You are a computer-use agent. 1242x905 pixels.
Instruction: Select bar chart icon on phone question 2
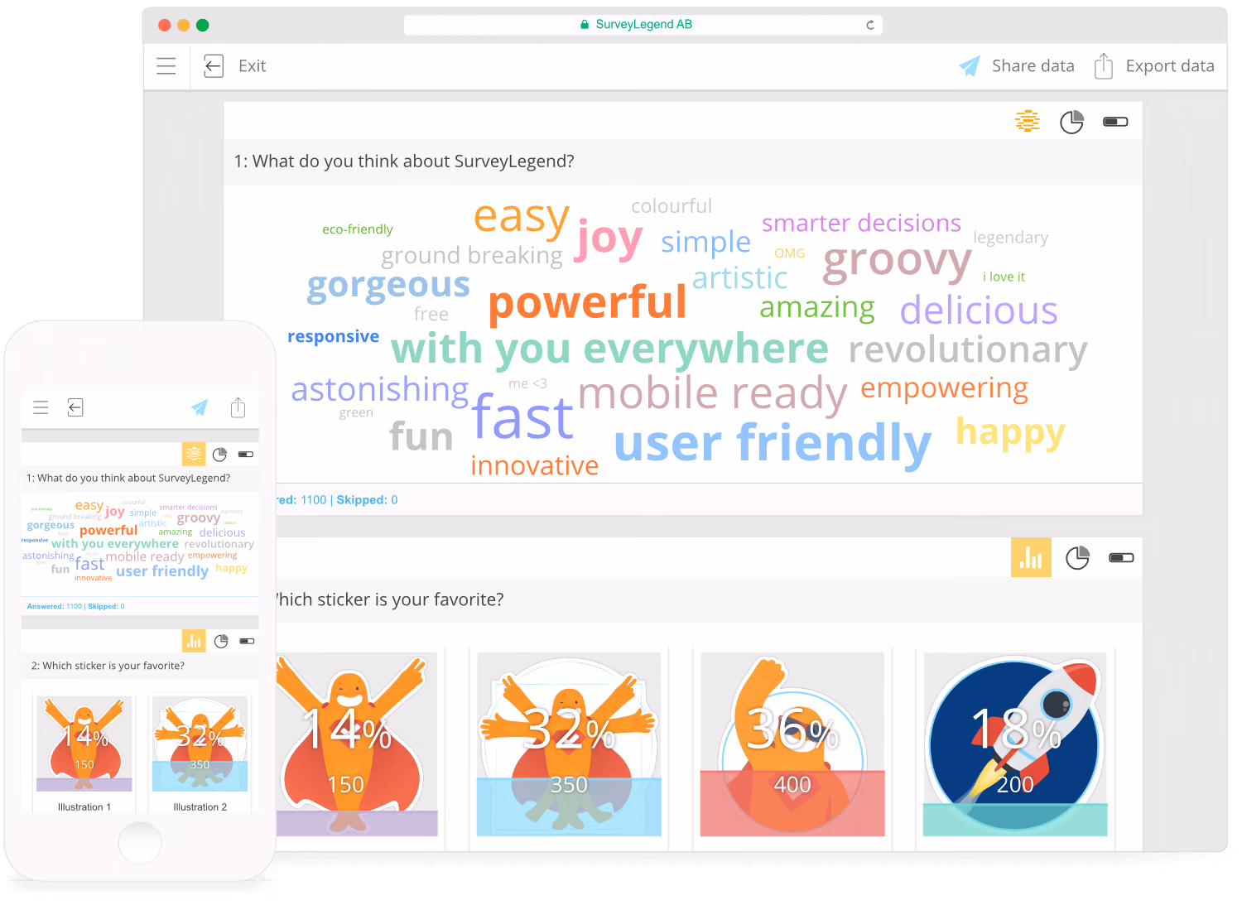point(194,641)
